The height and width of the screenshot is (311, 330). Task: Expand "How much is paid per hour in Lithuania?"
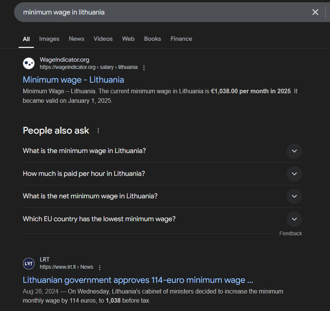point(294,174)
